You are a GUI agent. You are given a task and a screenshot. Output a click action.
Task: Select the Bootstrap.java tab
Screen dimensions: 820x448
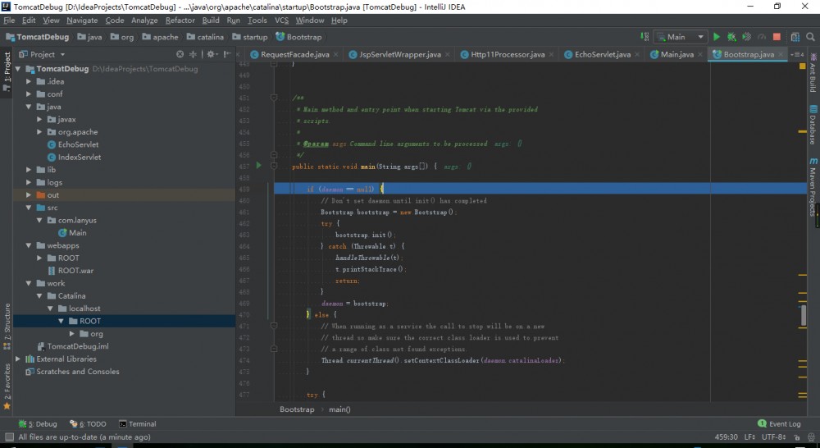pyautogui.click(x=748, y=54)
